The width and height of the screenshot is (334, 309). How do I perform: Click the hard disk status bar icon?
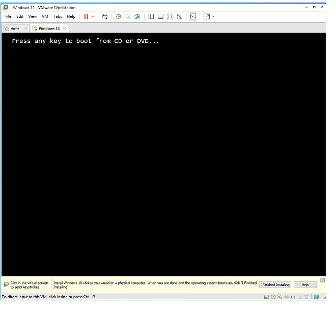[x=266, y=297]
